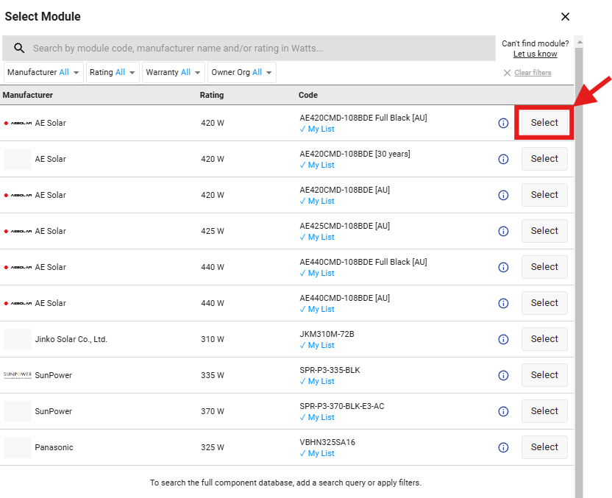Click the 'Let us know' link
The image size is (612, 498).
535,54
